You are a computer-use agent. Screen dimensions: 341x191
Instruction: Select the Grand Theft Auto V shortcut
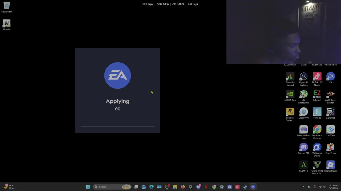coord(317,168)
